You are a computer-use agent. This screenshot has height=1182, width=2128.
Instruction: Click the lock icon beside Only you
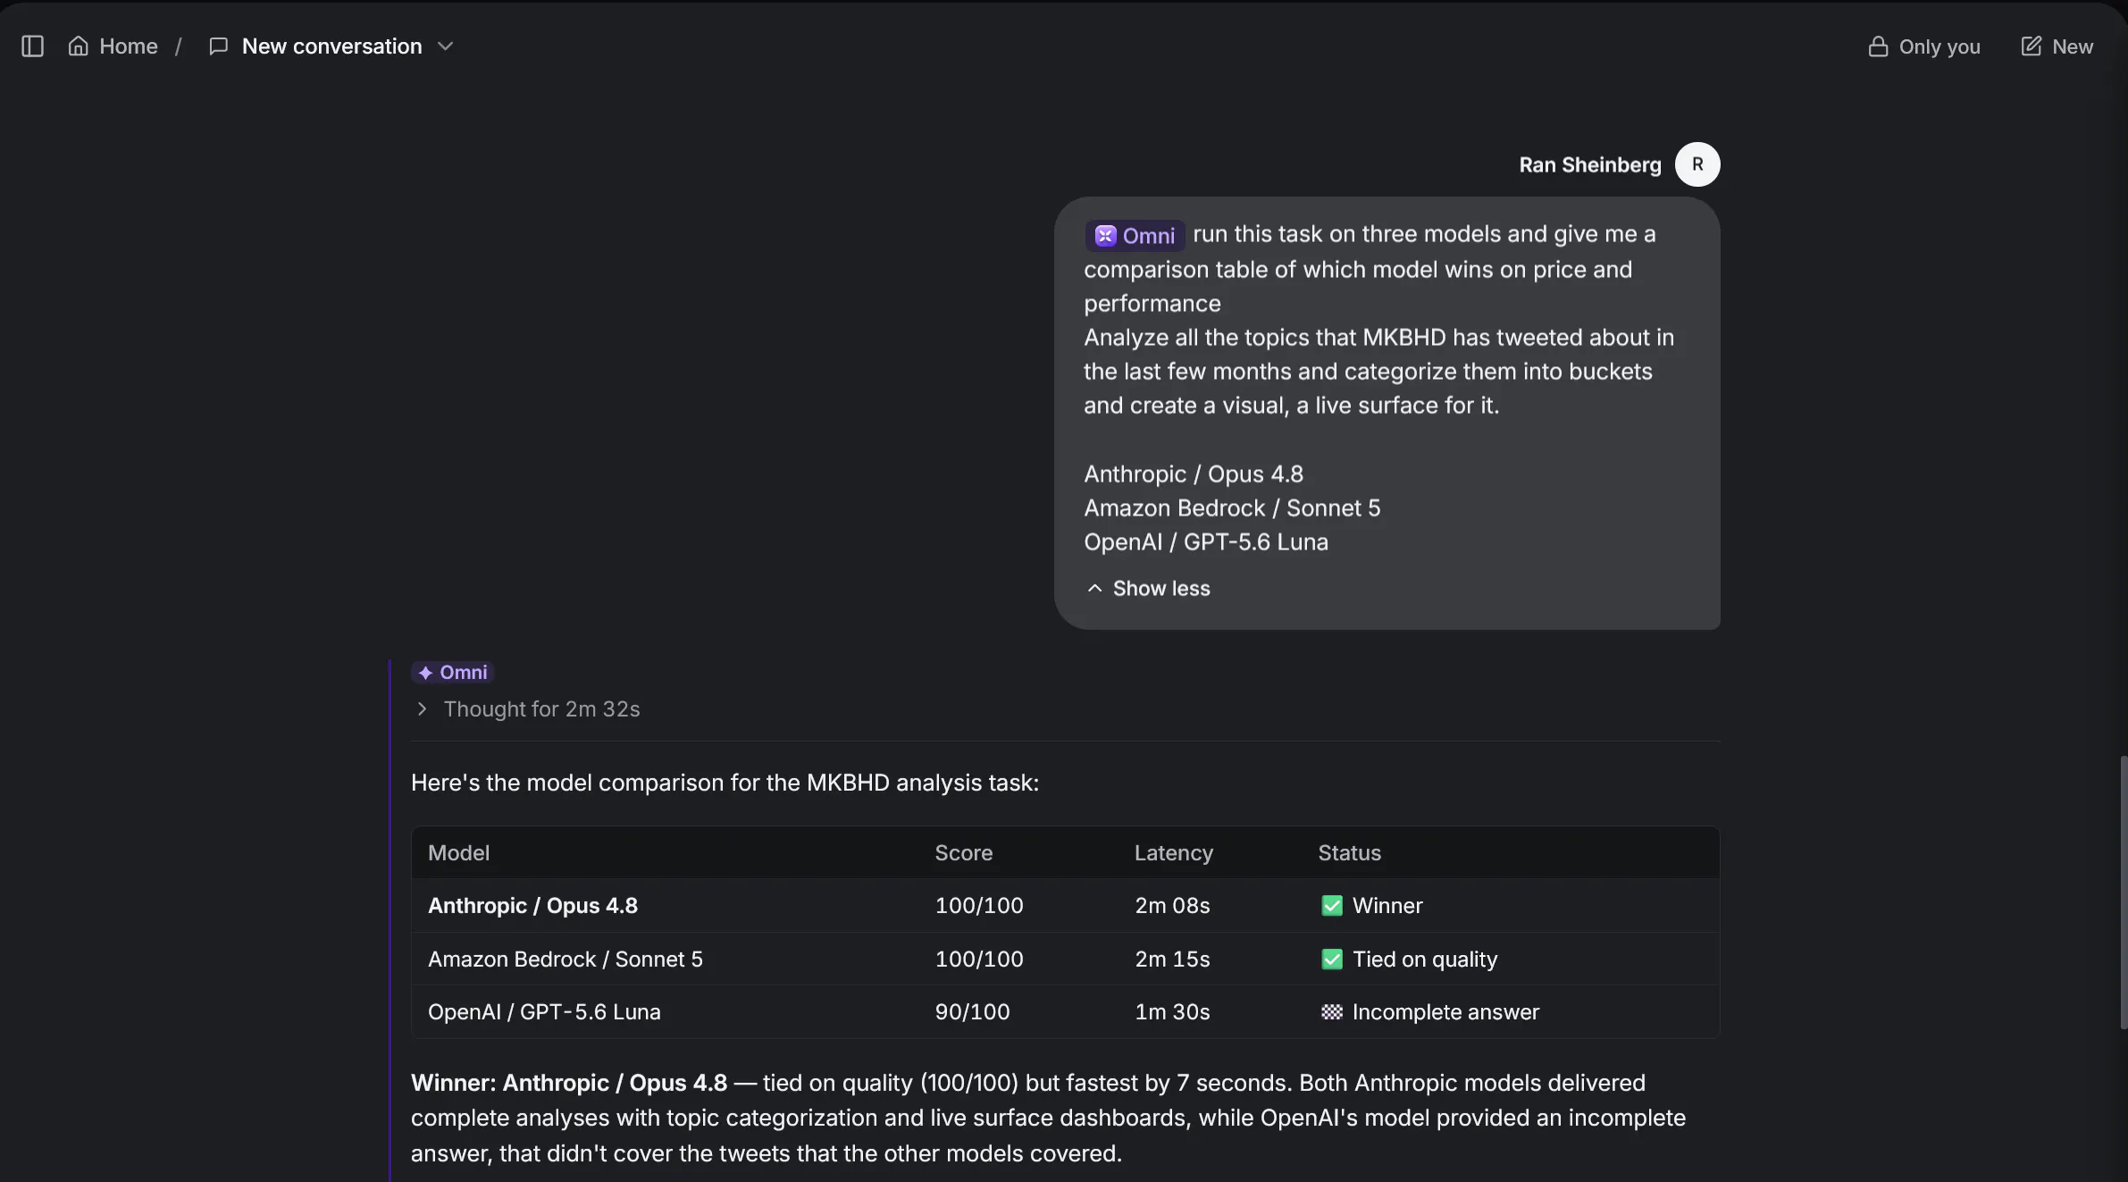pyautogui.click(x=1878, y=46)
